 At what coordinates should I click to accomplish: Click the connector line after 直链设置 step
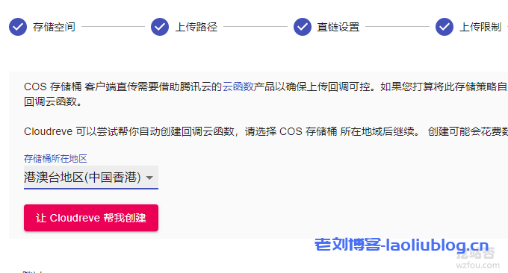[397, 27]
